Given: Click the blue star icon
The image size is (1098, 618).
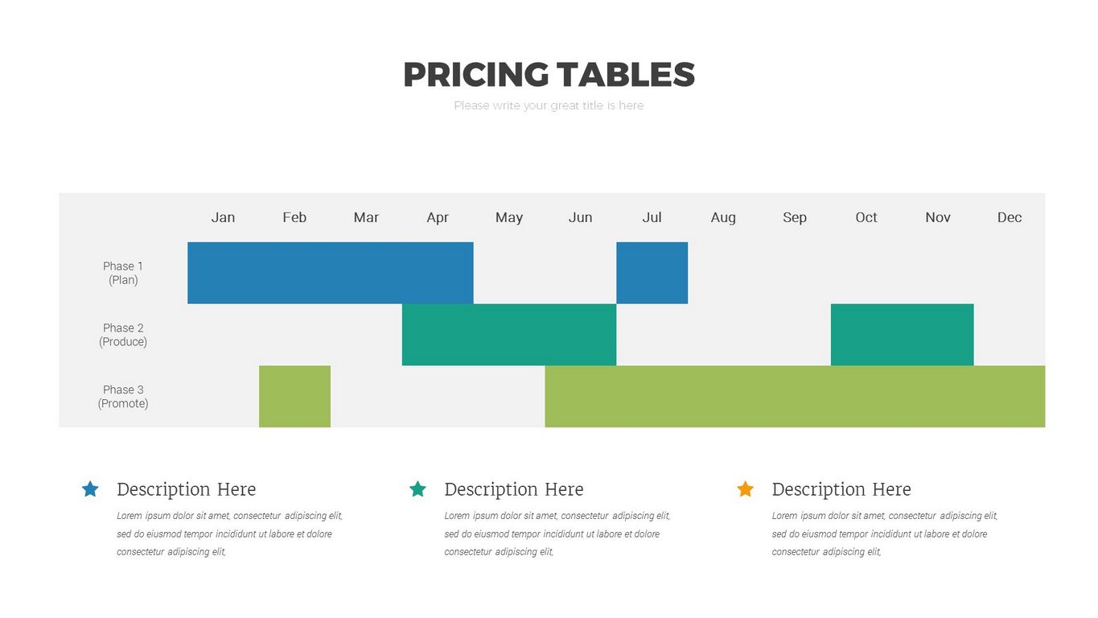Looking at the screenshot, I should pos(90,489).
